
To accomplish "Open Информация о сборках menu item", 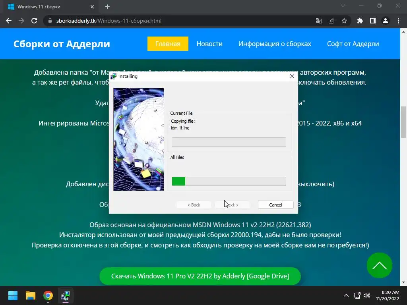I will coord(275,44).
